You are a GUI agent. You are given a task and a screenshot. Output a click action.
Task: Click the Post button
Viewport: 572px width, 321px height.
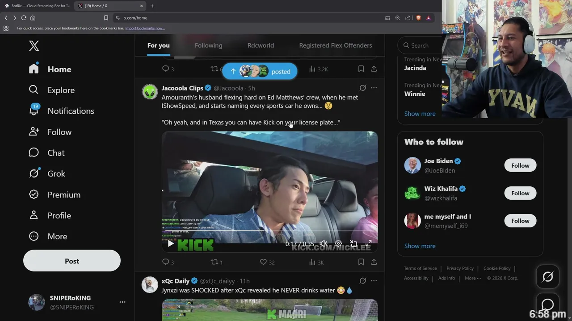point(72,261)
